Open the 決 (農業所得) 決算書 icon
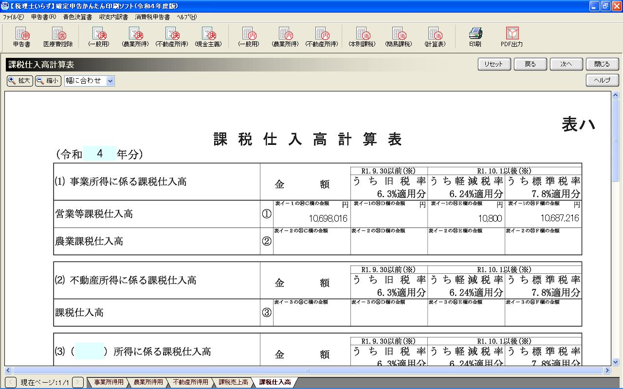 pos(135,37)
